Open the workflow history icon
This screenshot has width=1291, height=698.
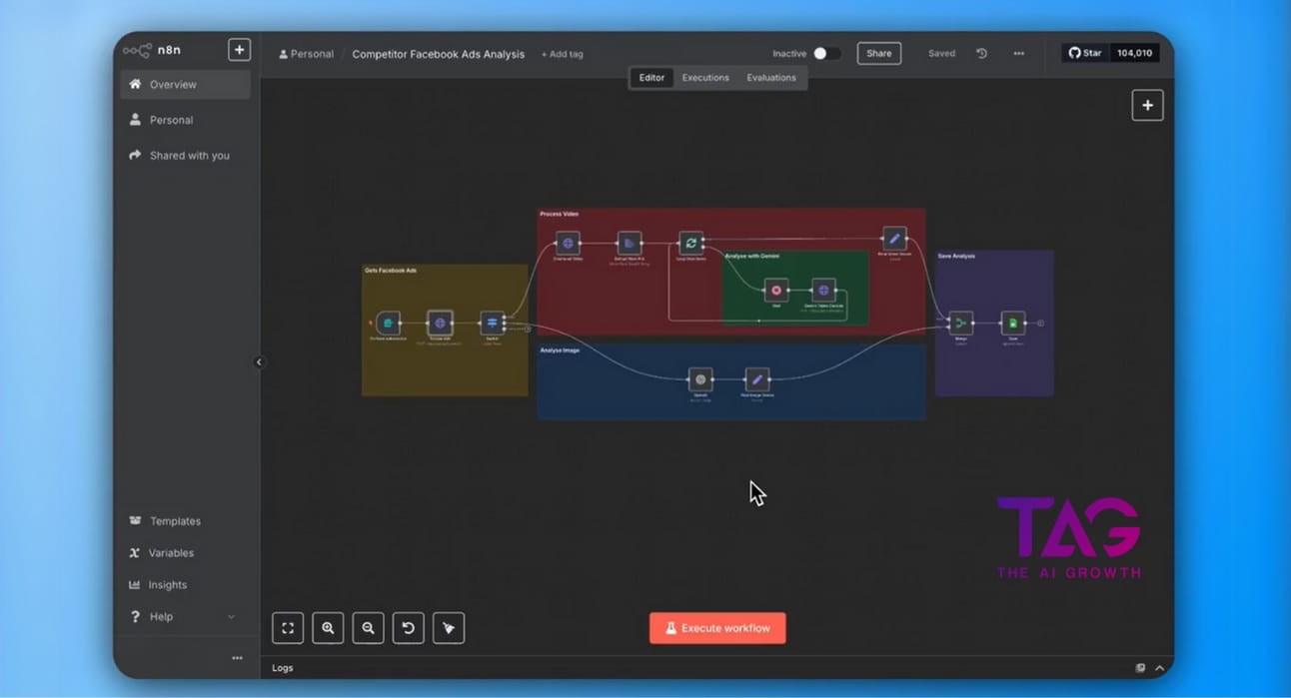click(982, 54)
